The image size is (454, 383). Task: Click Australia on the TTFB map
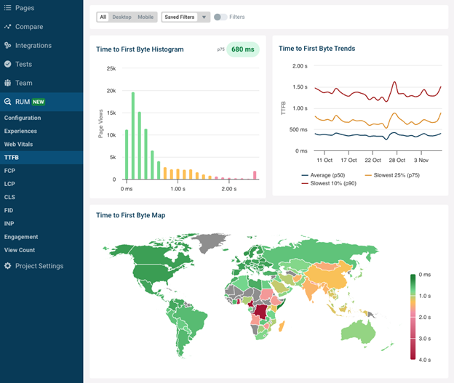point(358,331)
